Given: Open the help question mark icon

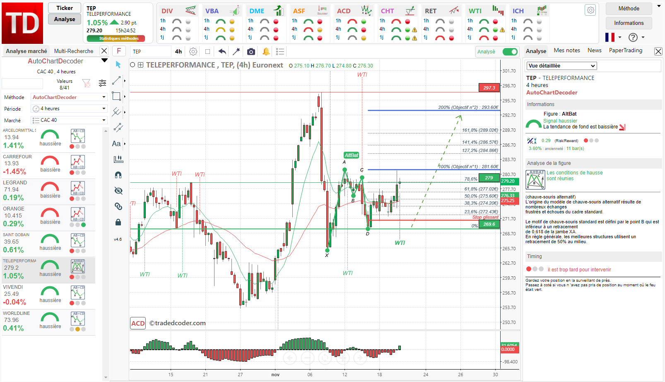Looking at the screenshot, I should [633, 37].
